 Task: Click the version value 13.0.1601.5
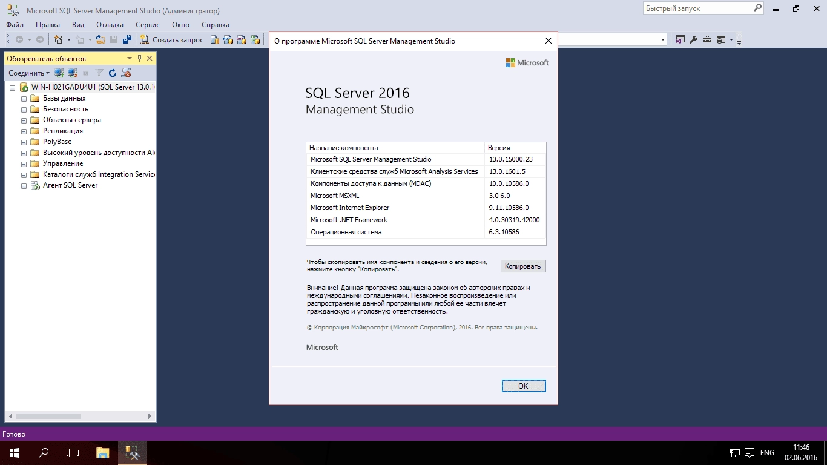[x=507, y=171]
